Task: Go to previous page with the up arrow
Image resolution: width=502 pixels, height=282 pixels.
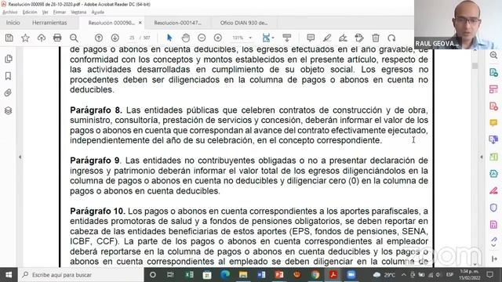Action: coord(99,38)
